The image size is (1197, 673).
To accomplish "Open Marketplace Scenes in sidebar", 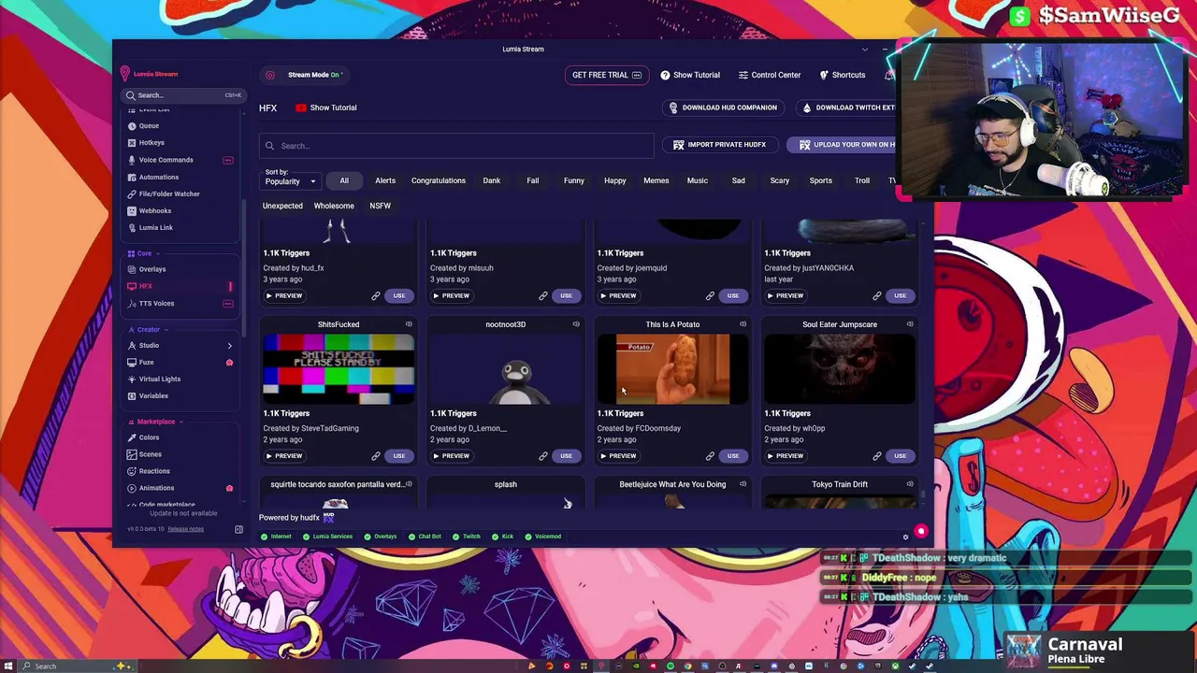I will pyautogui.click(x=150, y=454).
